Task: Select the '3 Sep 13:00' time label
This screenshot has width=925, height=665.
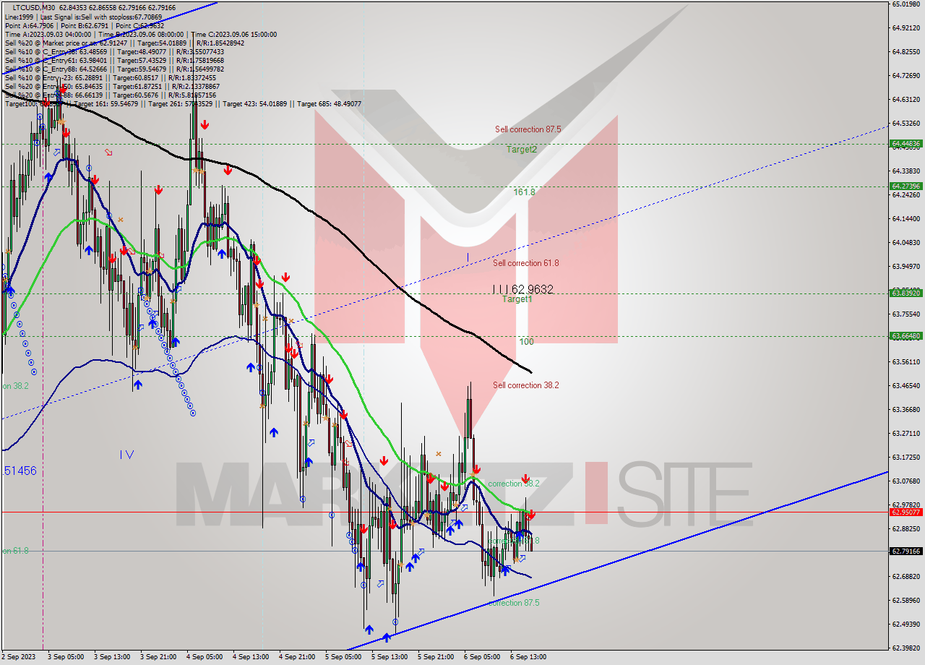Action: coord(112,657)
